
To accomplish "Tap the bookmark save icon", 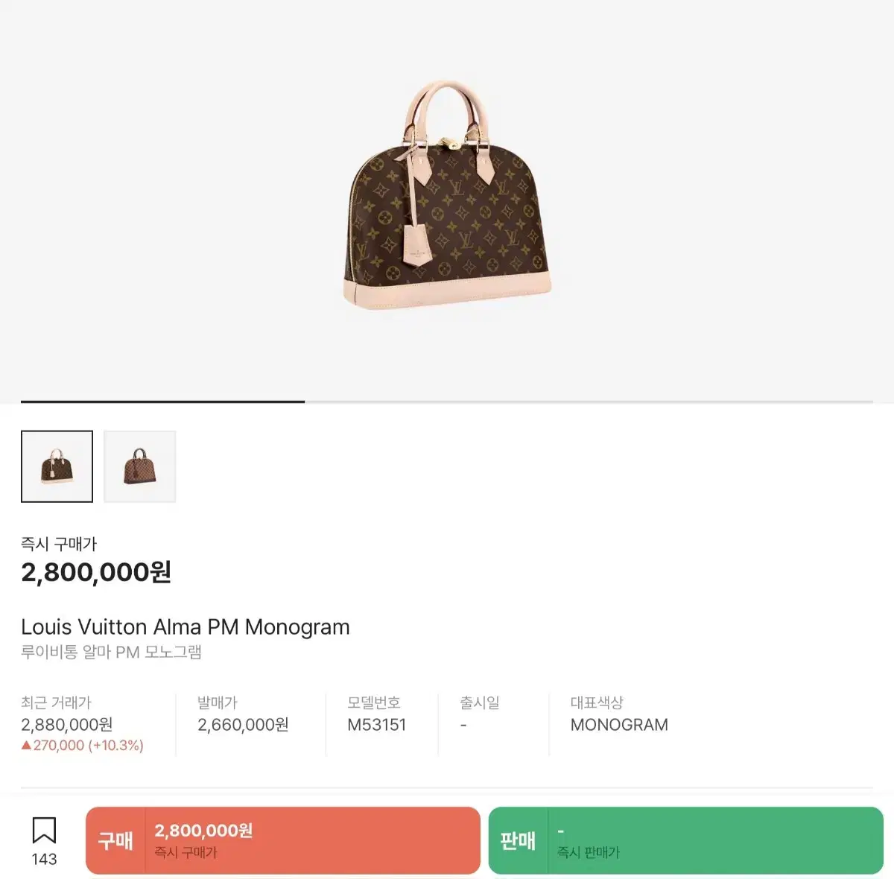I will pos(44,830).
